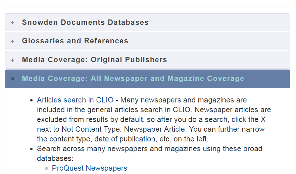This screenshot has height=174, width=296.
Task: Collapse All Newspaper and Magazine Coverage x icon
Action: tap(12, 79)
